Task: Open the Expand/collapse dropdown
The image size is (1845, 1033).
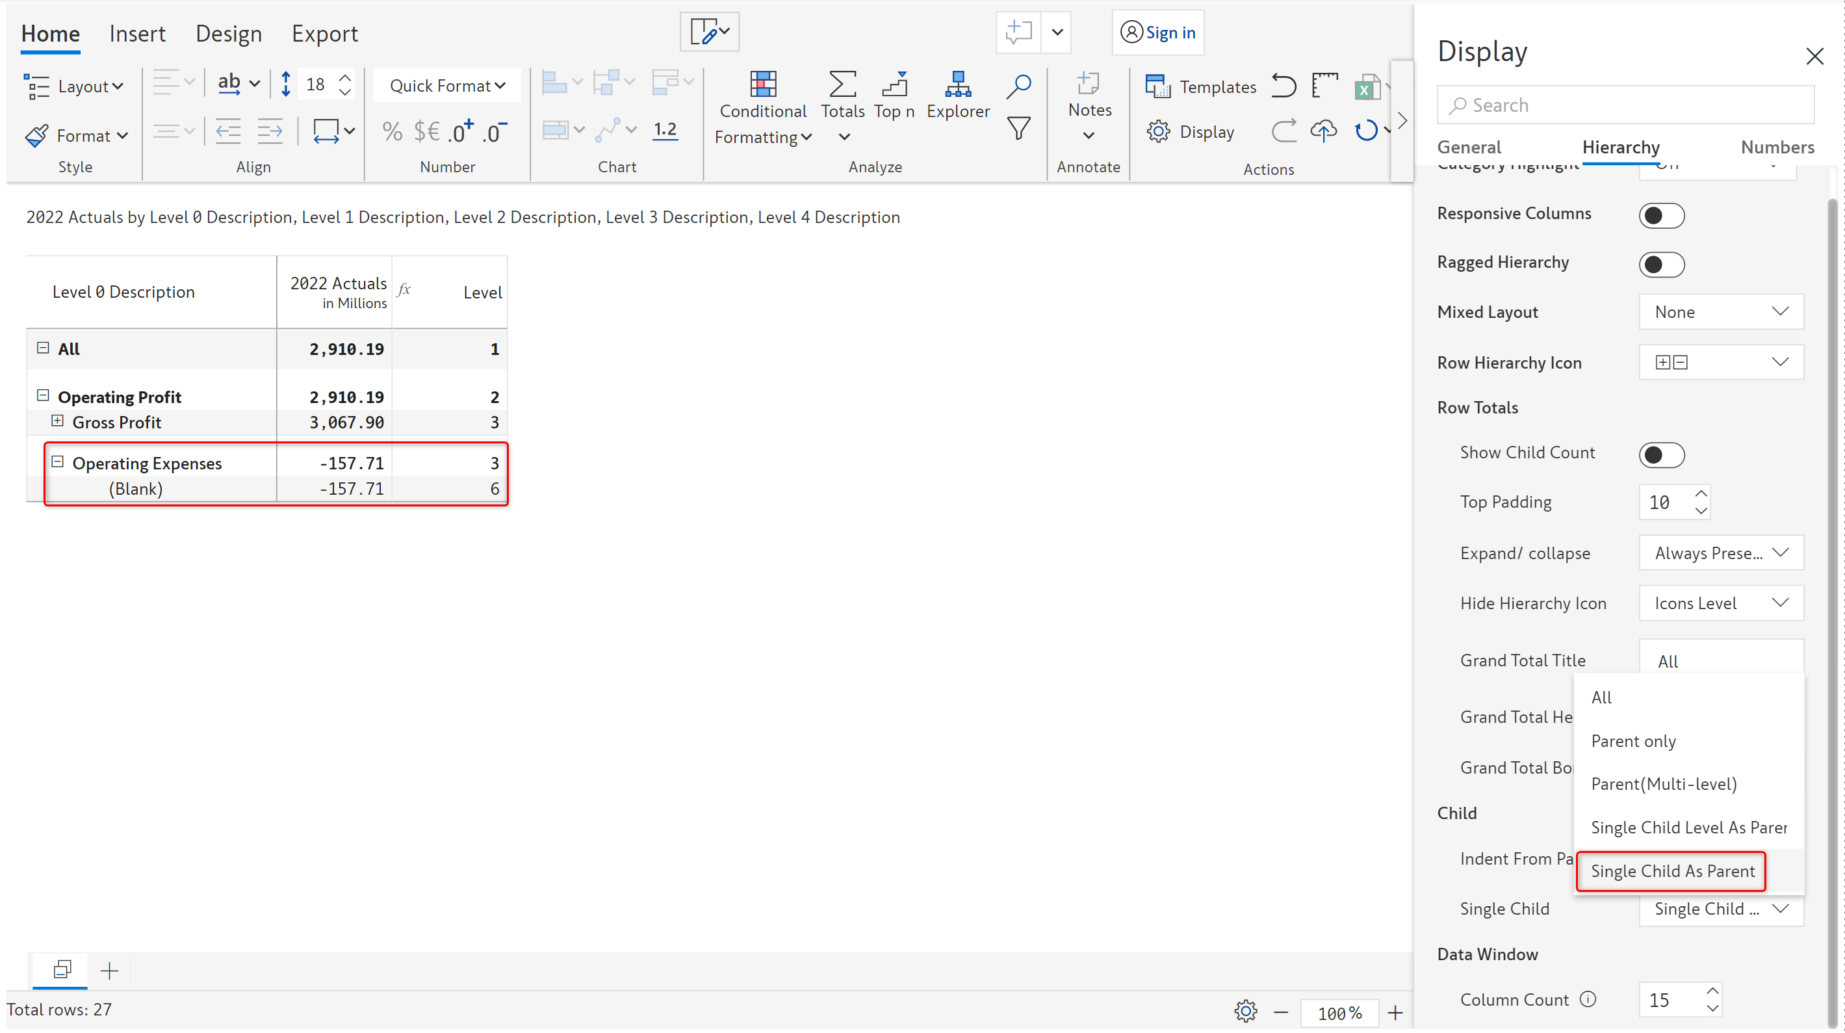Action: coord(1720,553)
